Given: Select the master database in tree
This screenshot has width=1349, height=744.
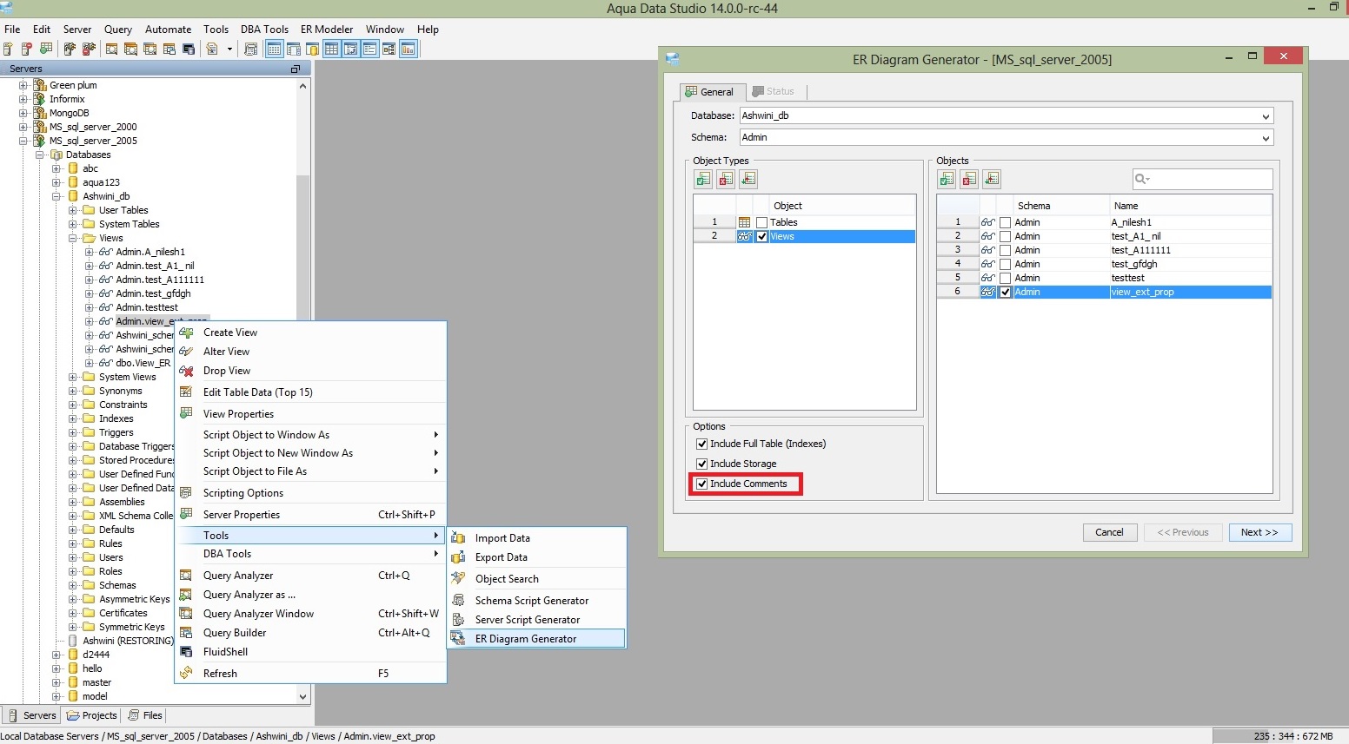Looking at the screenshot, I should tap(97, 682).
